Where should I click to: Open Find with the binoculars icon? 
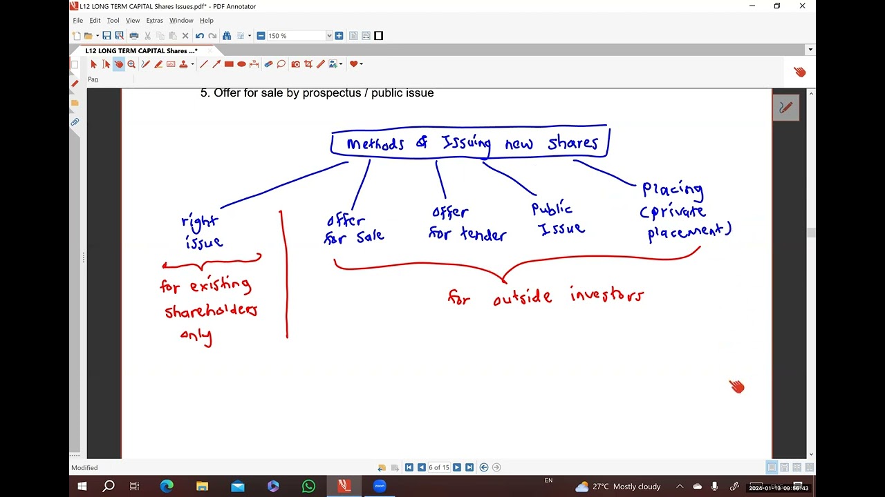tap(227, 36)
